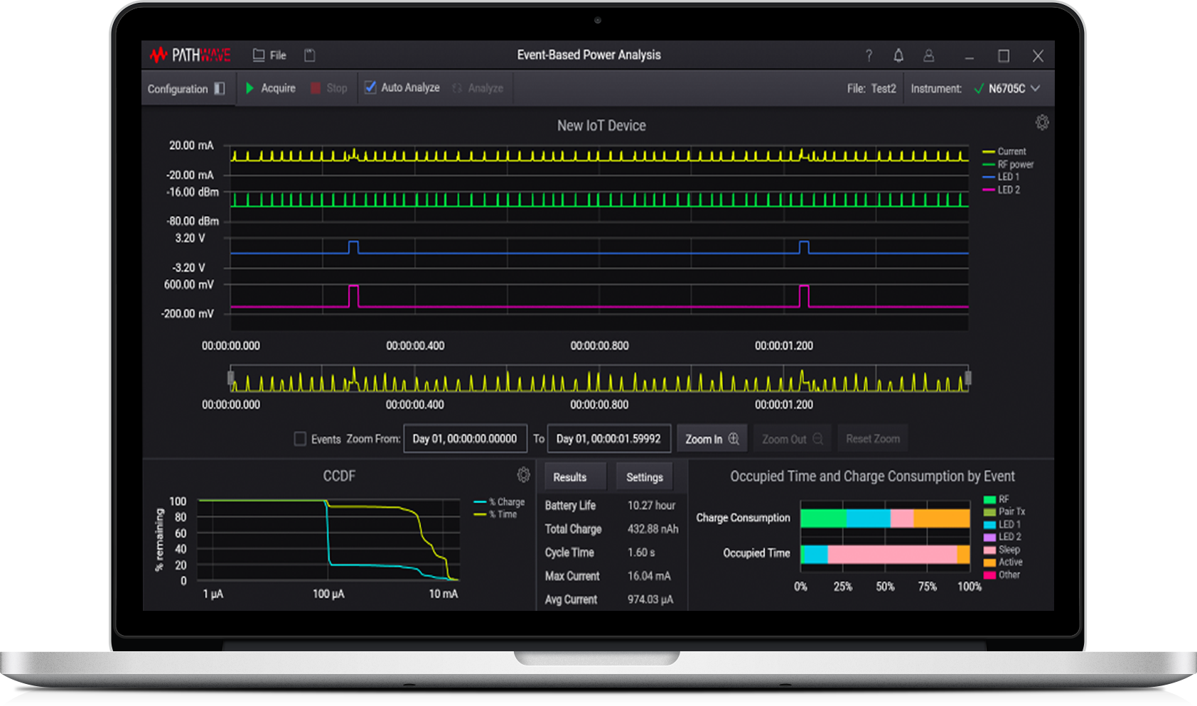Uncheck the Auto Analyze checkbox
This screenshot has width=1197, height=706.
[x=370, y=87]
